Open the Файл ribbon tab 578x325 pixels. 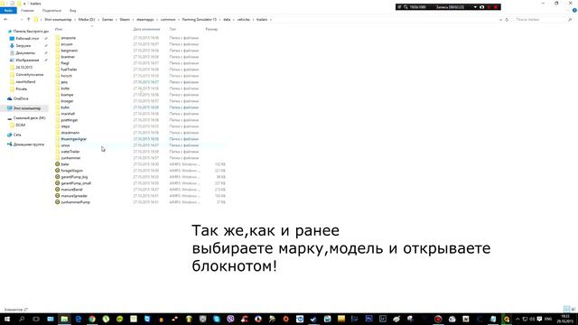[x=8, y=11]
